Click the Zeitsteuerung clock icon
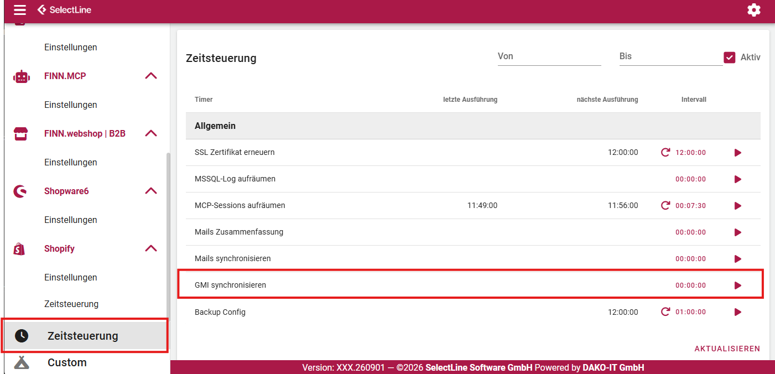 click(x=22, y=336)
